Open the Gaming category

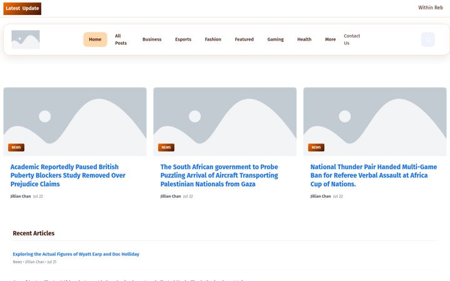[x=276, y=39]
